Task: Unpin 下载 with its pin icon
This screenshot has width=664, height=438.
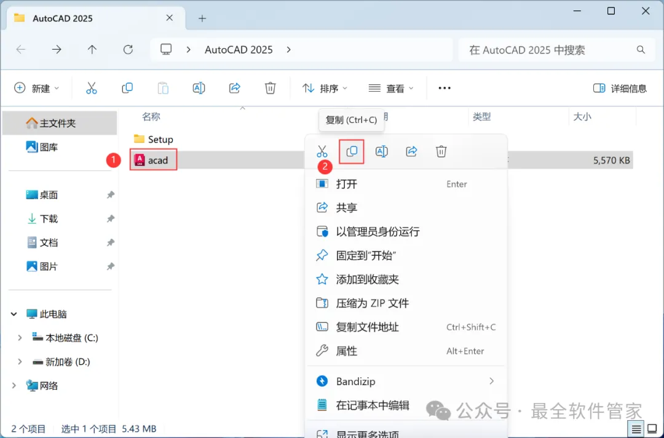Action: click(x=110, y=218)
